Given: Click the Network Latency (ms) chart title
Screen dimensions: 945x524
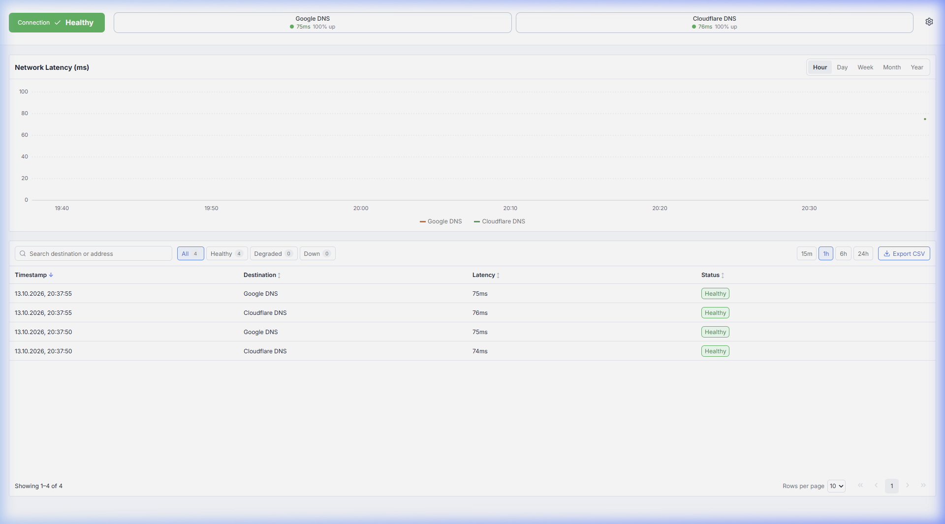Looking at the screenshot, I should click(52, 67).
